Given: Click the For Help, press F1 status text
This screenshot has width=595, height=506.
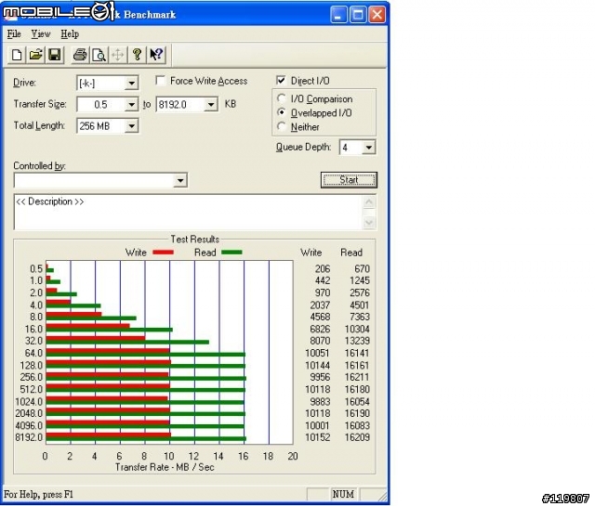Looking at the screenshot, I should (38, 494).
